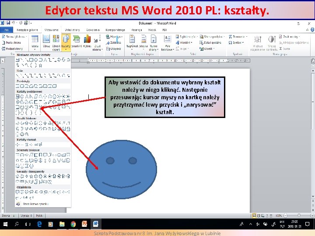This screenshot has height=236, width=315.
Task: Open the Obiekt clipart gallery
Action: pyautogui.click(x=56, y=42)
